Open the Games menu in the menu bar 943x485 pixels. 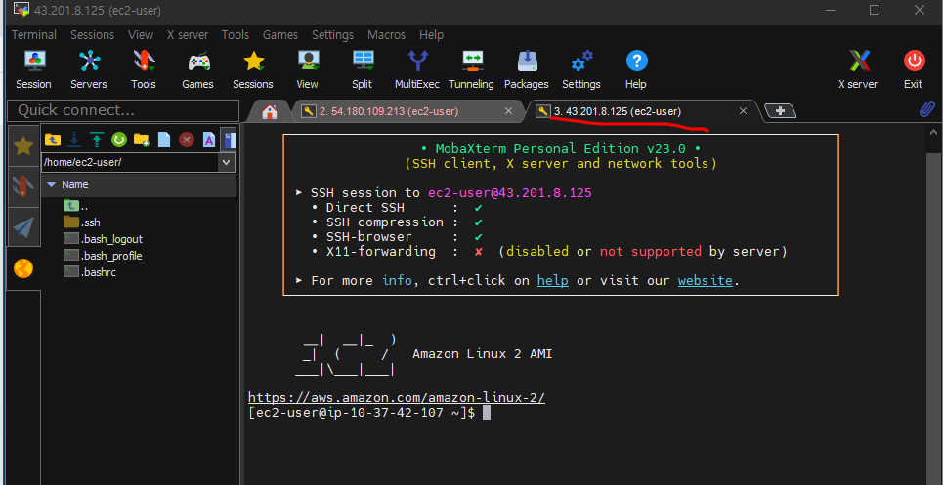280,35
